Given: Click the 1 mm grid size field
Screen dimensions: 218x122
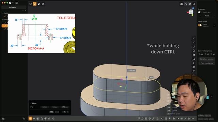Looking at the screenshot, I should (207, 16).
